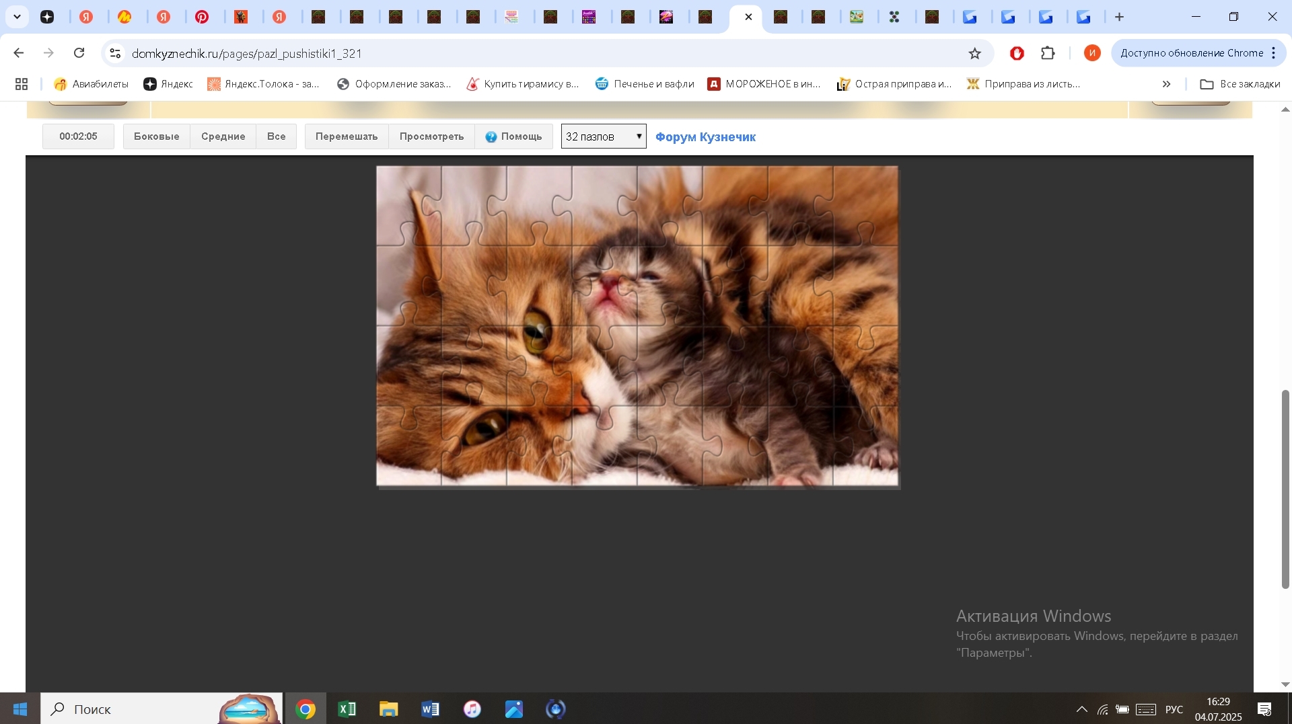Click the scrollbar up arrow

pos(1285,109)
